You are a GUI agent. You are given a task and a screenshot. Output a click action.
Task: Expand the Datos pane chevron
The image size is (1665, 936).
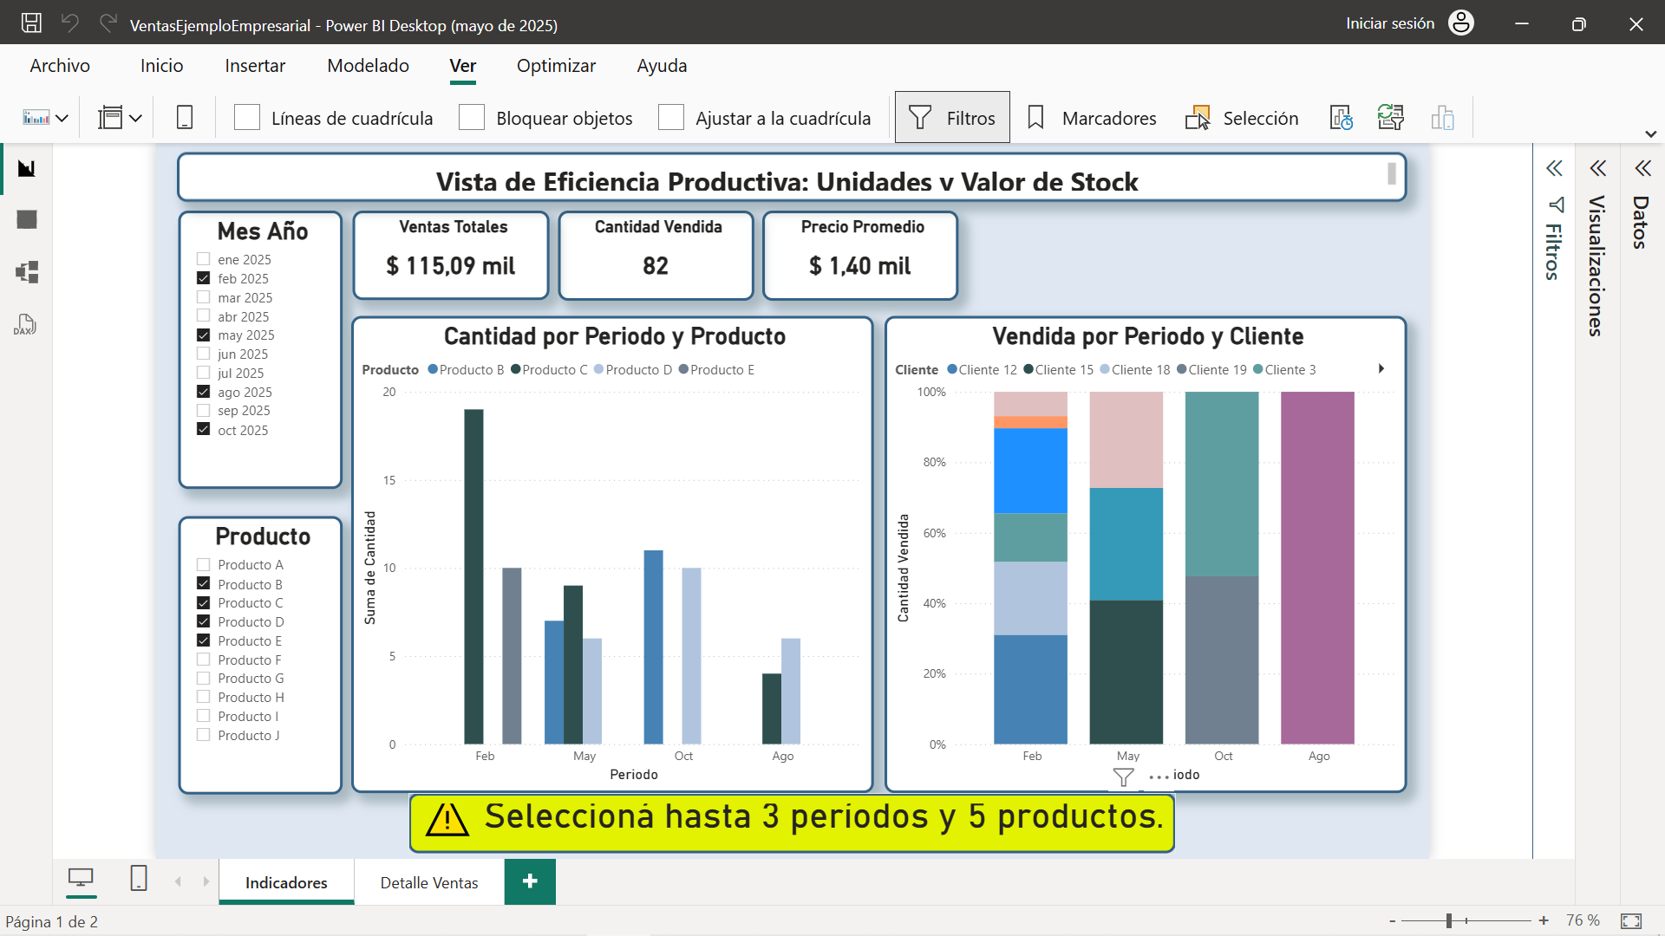click(1642, 168)
